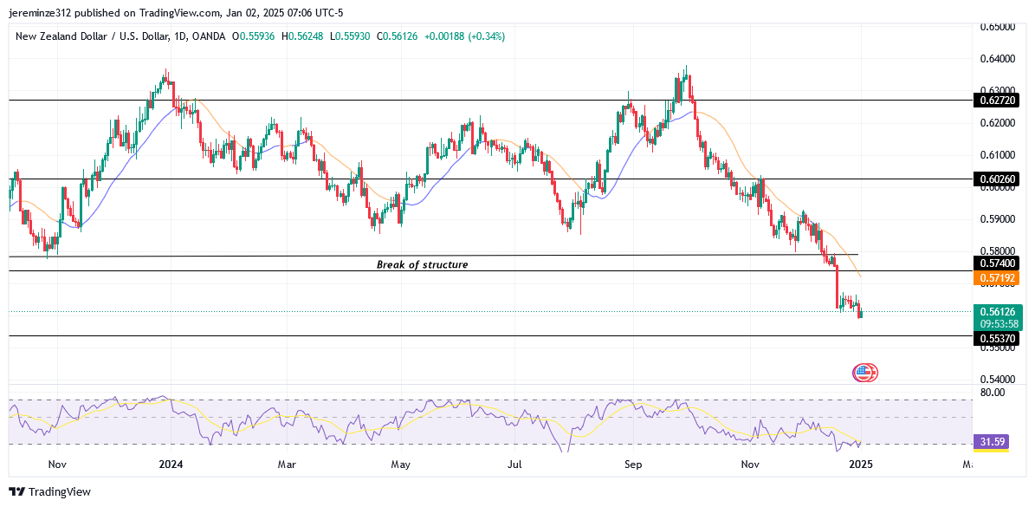The image size is (1035, 507).
Task: Click the 2024 label on time axis
Action: click(x=171, y=465)
